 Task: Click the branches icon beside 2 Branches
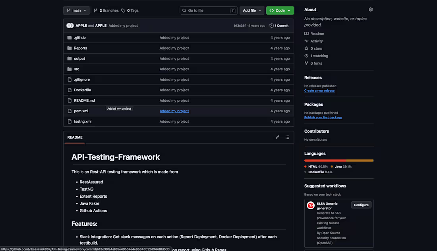(x=96, y=11)
